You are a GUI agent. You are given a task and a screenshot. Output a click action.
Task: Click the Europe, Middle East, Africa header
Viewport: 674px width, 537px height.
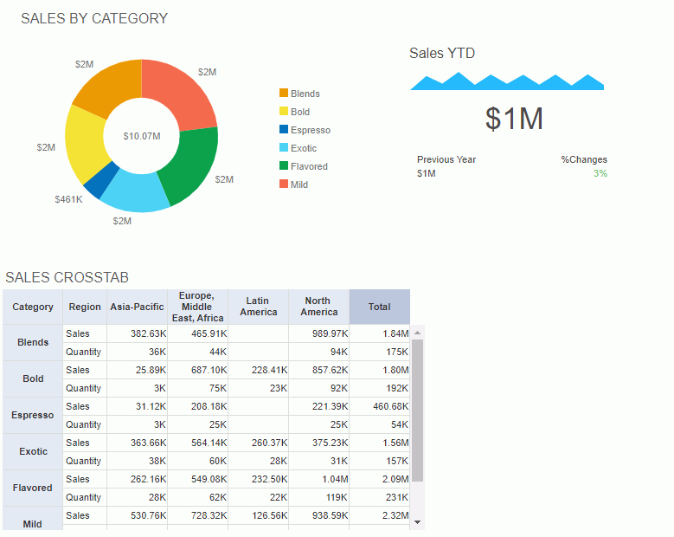pyautogui.click(x=197, y=307)
